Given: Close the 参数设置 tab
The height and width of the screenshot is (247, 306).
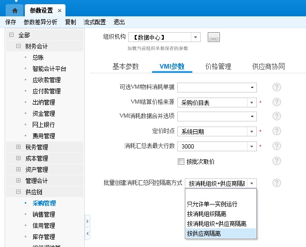Looking at the screenshot, I should [x=59, y=10].
